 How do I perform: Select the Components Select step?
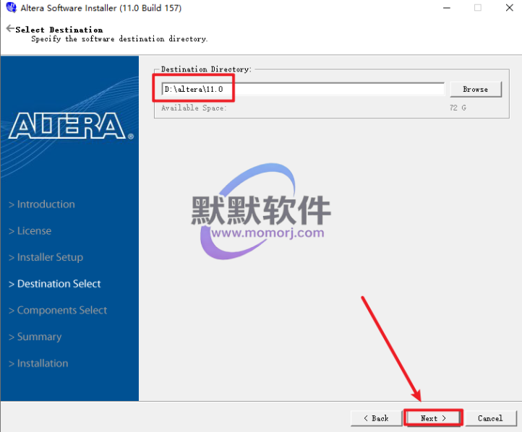(58, 311)
